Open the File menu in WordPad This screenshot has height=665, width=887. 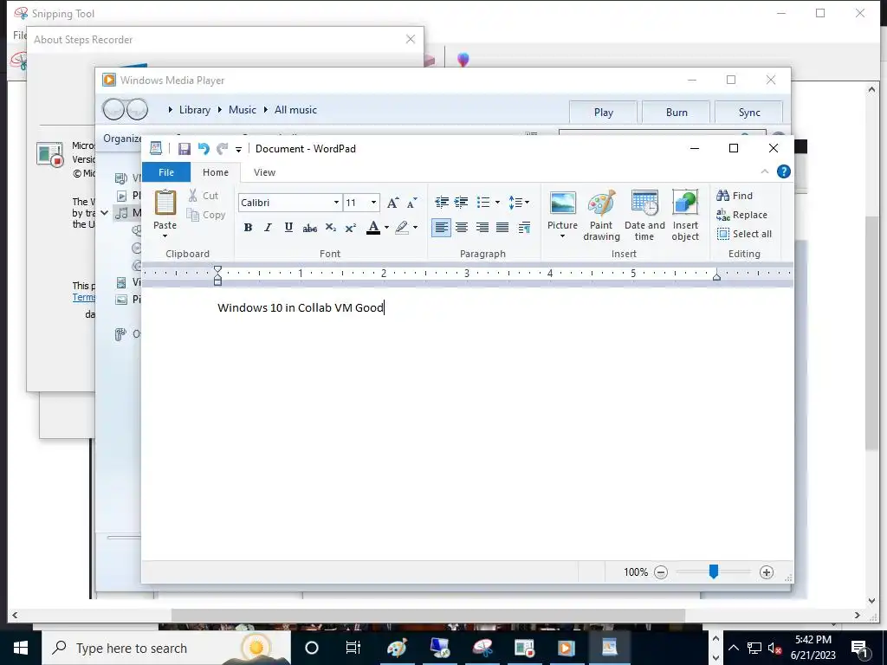(x=166, y=172)
